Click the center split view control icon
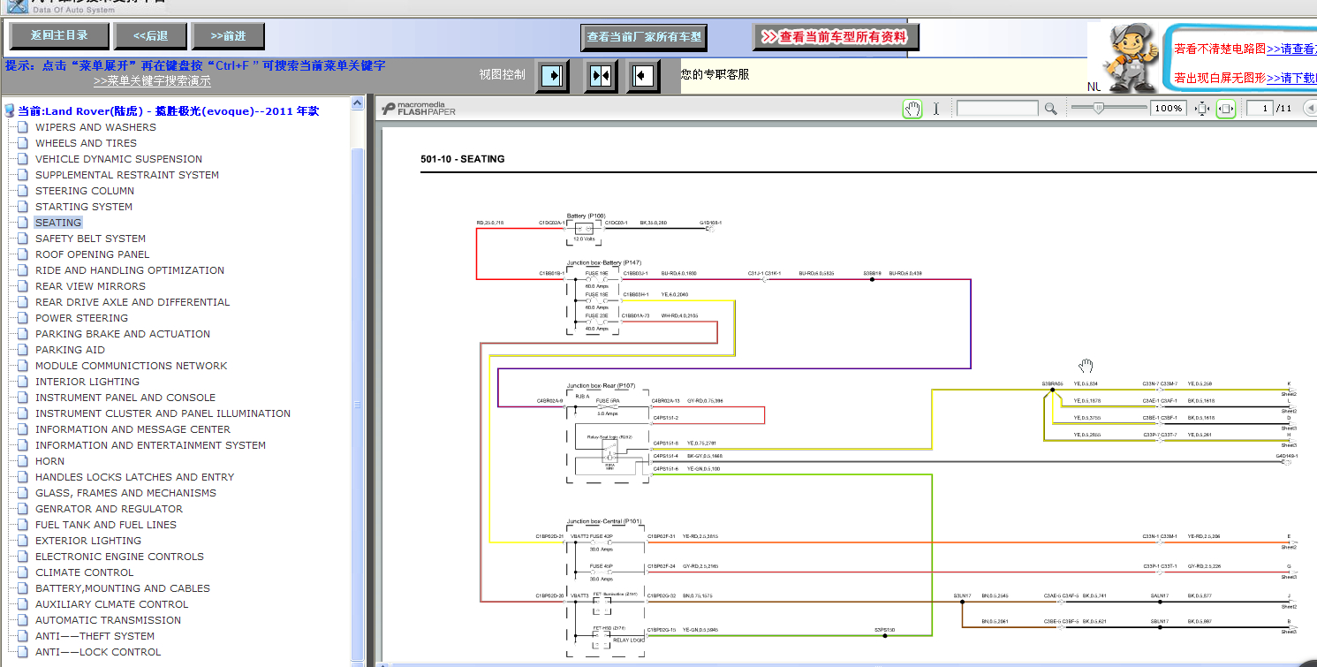Viewport: 1317px width, 667px height. point(601,76)
